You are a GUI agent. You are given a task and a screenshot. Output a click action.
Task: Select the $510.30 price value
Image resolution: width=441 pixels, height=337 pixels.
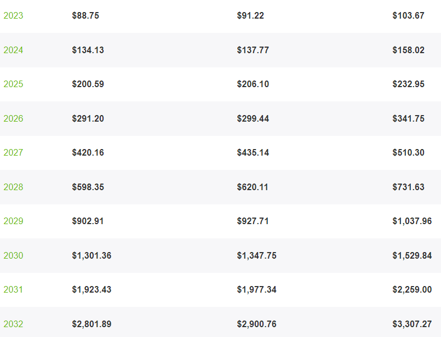tap(408, 153)
